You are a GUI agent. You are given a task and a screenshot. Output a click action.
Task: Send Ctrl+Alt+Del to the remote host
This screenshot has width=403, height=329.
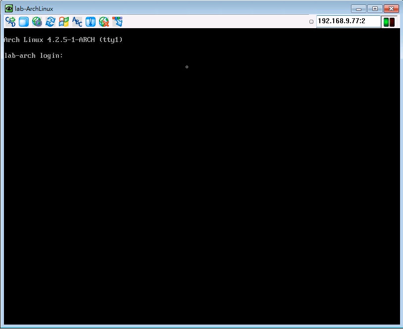tap(10, 22)
